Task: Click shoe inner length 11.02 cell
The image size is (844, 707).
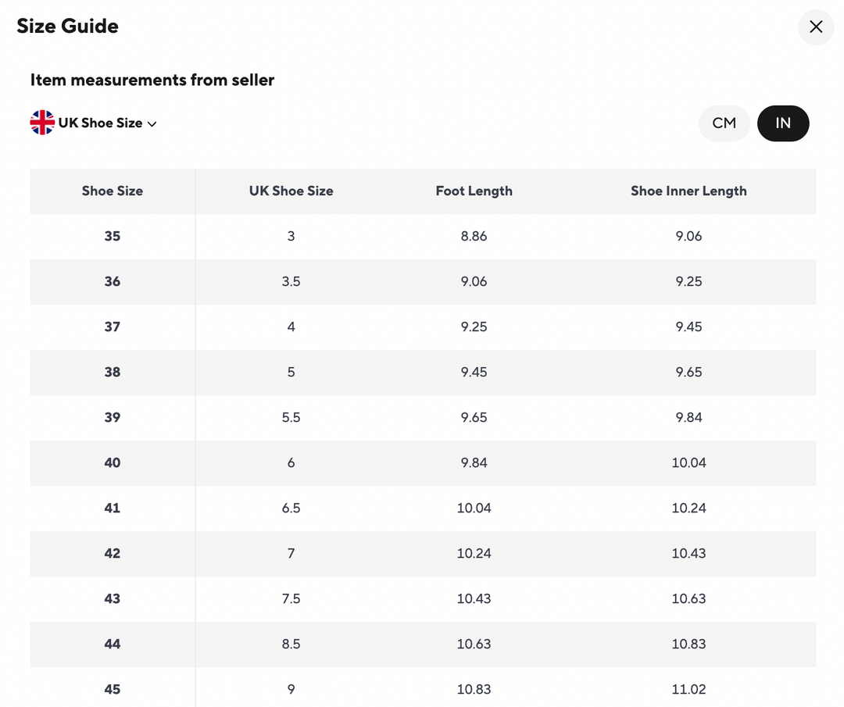Action: (688, 690)
